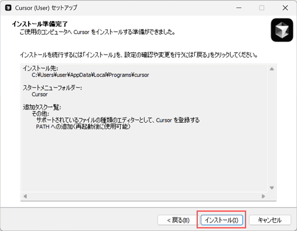
Task: Go back with the < 戻る(B) button
Action: [178, 220]
